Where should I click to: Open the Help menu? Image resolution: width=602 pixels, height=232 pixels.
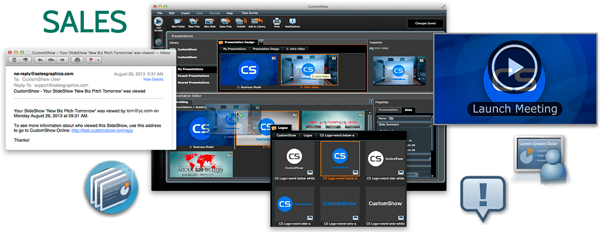(230, 13)
